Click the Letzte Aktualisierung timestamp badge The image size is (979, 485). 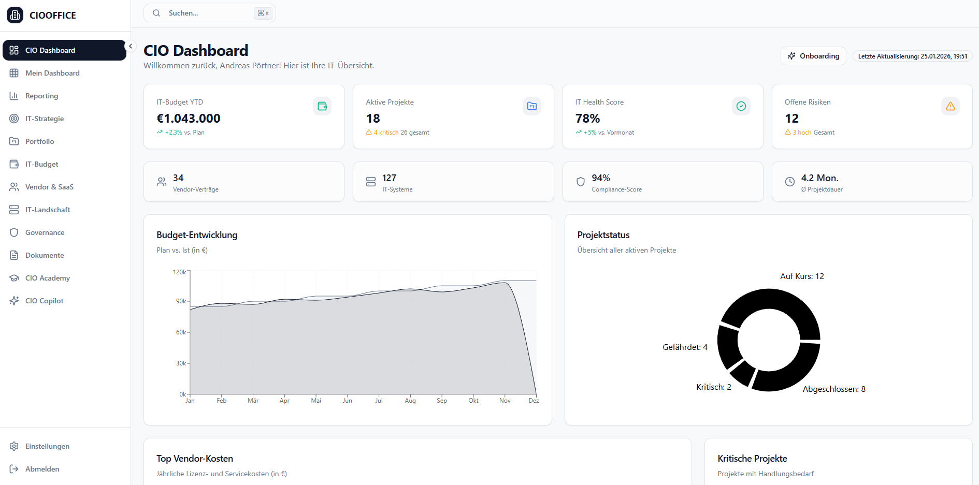point(912,56)
